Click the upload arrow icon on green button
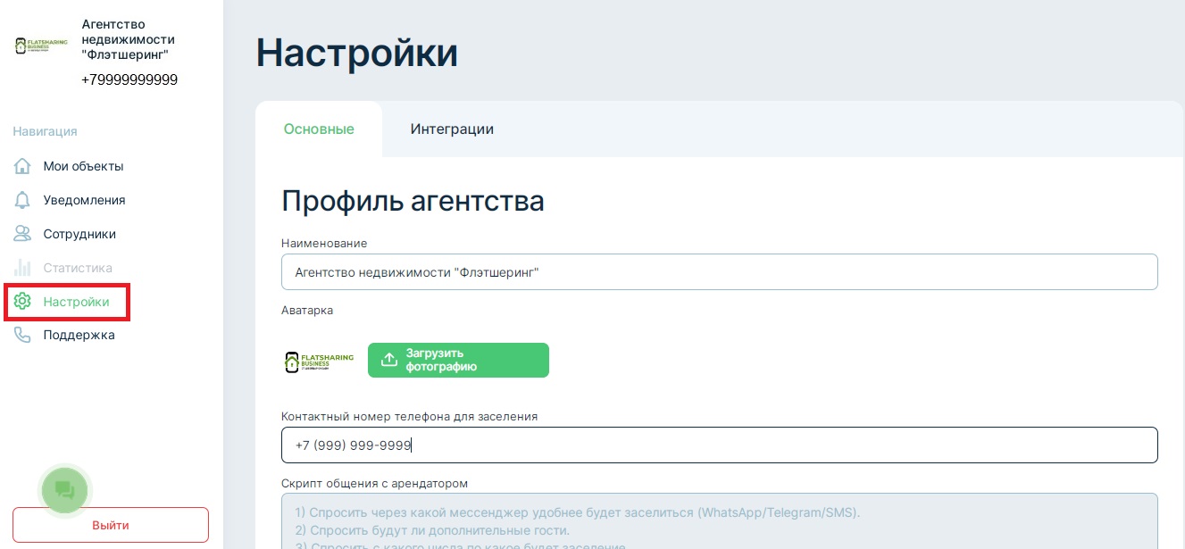 click(388, 360)
